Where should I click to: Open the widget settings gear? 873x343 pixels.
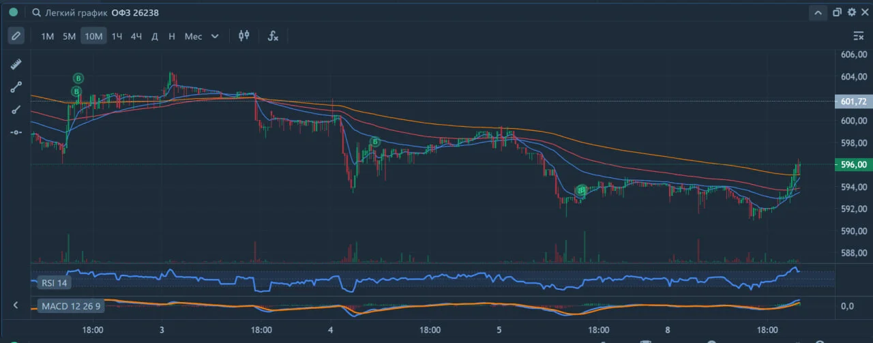(x=851, y=12)
